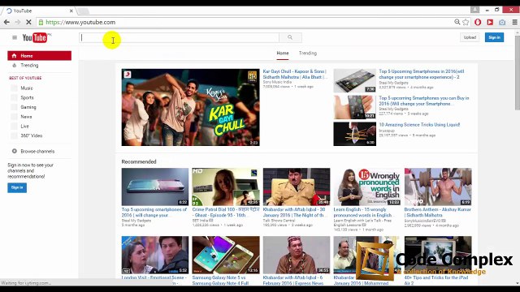Open Kar Gayi Chull - Kapoor & Sons title link

295,74
